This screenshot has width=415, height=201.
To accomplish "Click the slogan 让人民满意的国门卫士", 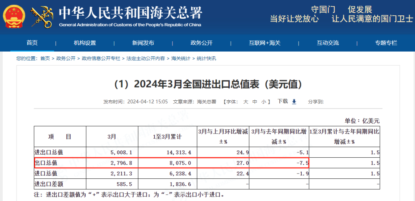I will tap(372, 19).
